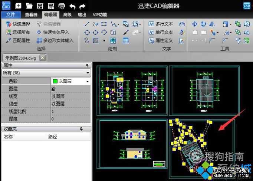Select the Chamfer corner tool

pos(225,41)
